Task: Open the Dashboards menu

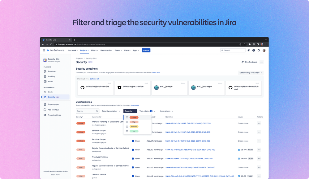Action: [x=106, y=50]
